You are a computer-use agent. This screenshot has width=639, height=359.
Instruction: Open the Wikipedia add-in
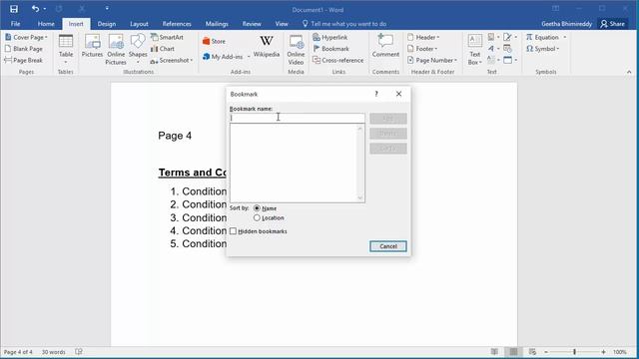click(267, 46)
